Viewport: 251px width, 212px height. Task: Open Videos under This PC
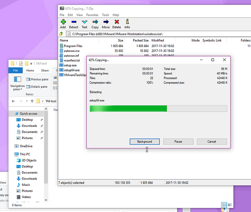coord(26,197)
